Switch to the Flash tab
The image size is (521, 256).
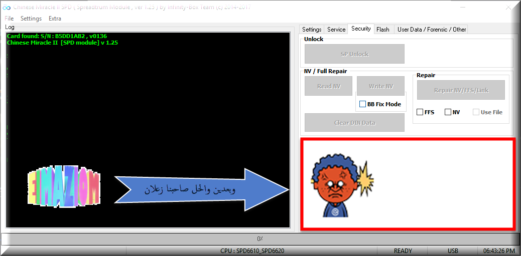tap(383, 30)
